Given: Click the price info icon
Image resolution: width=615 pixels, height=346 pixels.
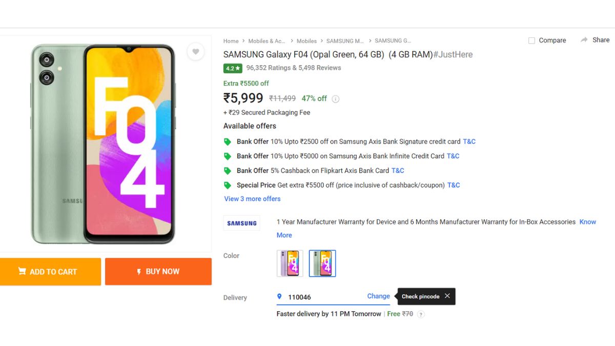Looking at the screenshot, I should click(336, 99).
